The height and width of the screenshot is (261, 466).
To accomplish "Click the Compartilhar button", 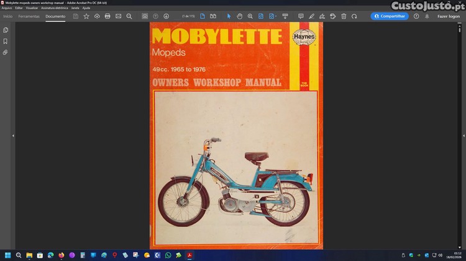I will tap(390, 16).
